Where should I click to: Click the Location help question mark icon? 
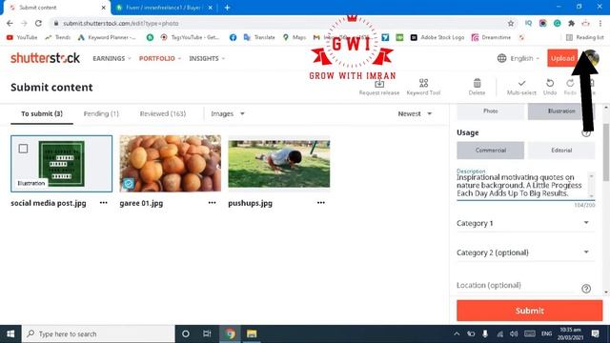click(586, 289)
